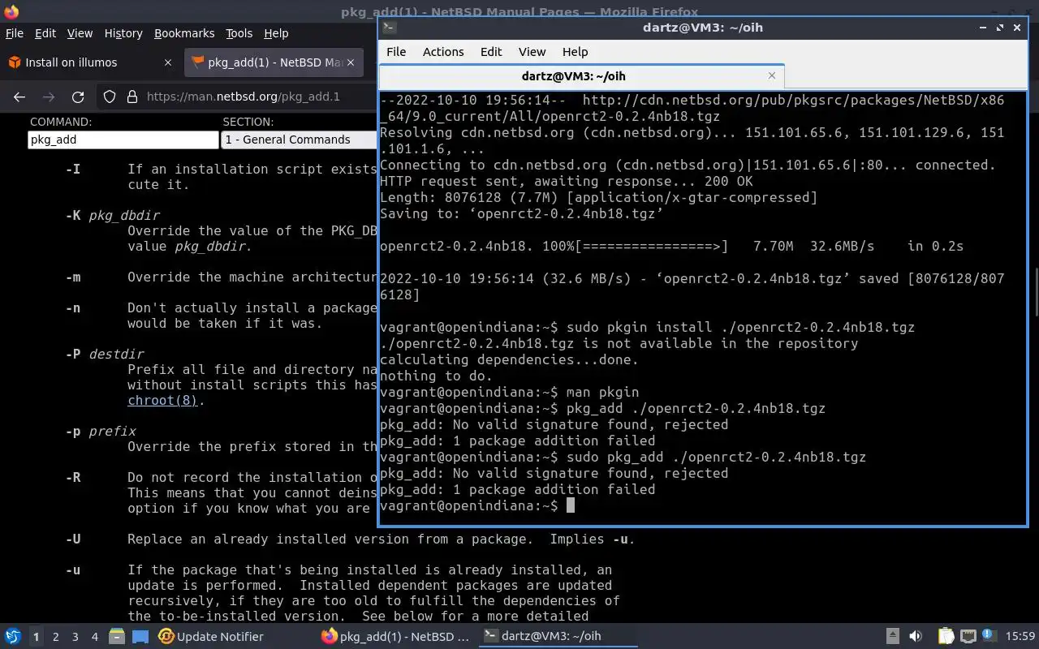This screenshot has height=649, width=1039.
Task: Click the terminal prompt cursor line
Action: [477, 505]
